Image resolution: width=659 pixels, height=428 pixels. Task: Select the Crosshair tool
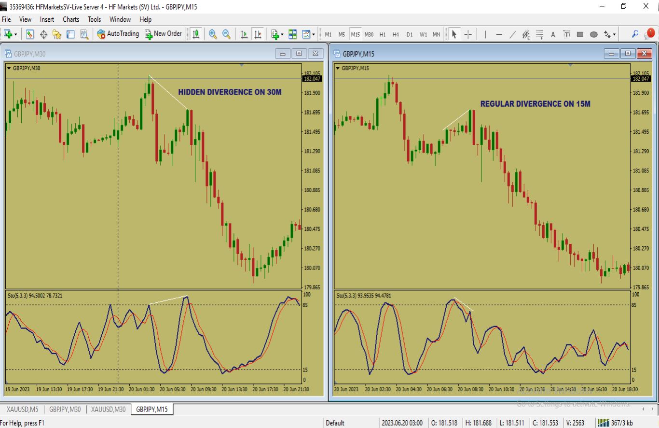click(468, 34)
